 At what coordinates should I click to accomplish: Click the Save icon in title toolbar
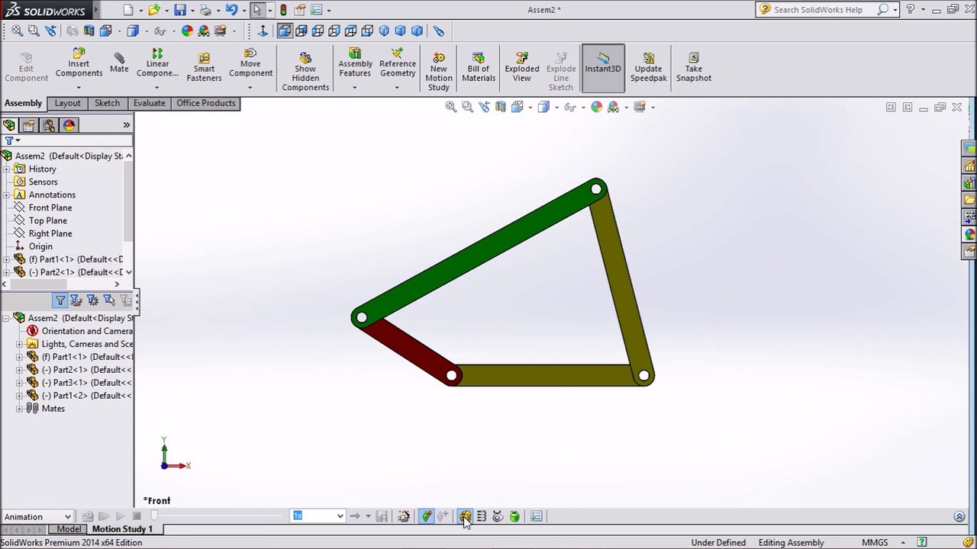(180, 10)
